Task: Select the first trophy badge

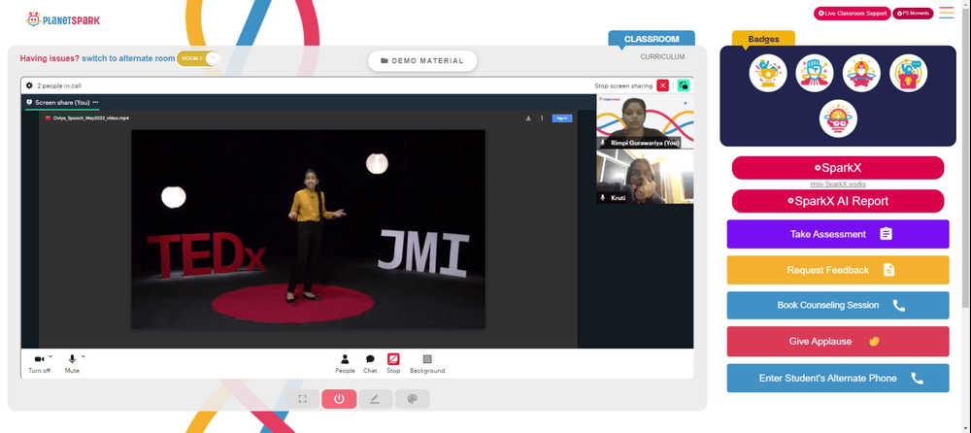Action: tap(768, 73)
